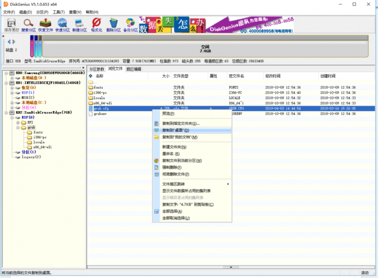378x278 pixels.
Task: Click the Force delete menu icon
Action: click(x=156, y=168)
